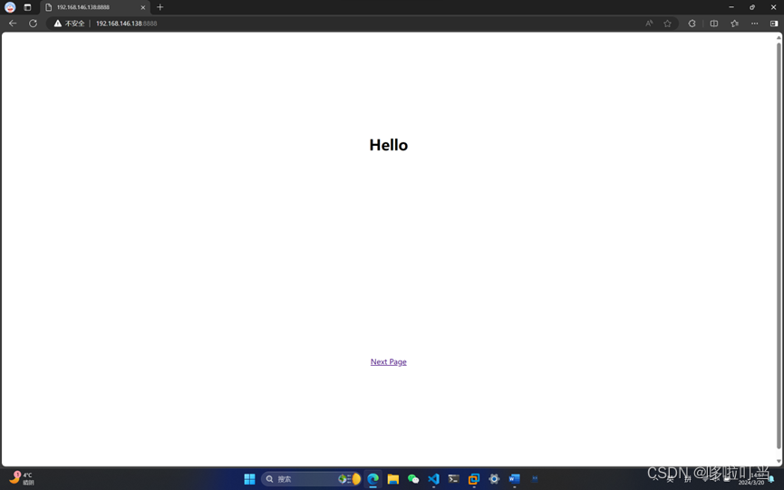
Task: Restore down the browser window
Action: tap(752, 7)
